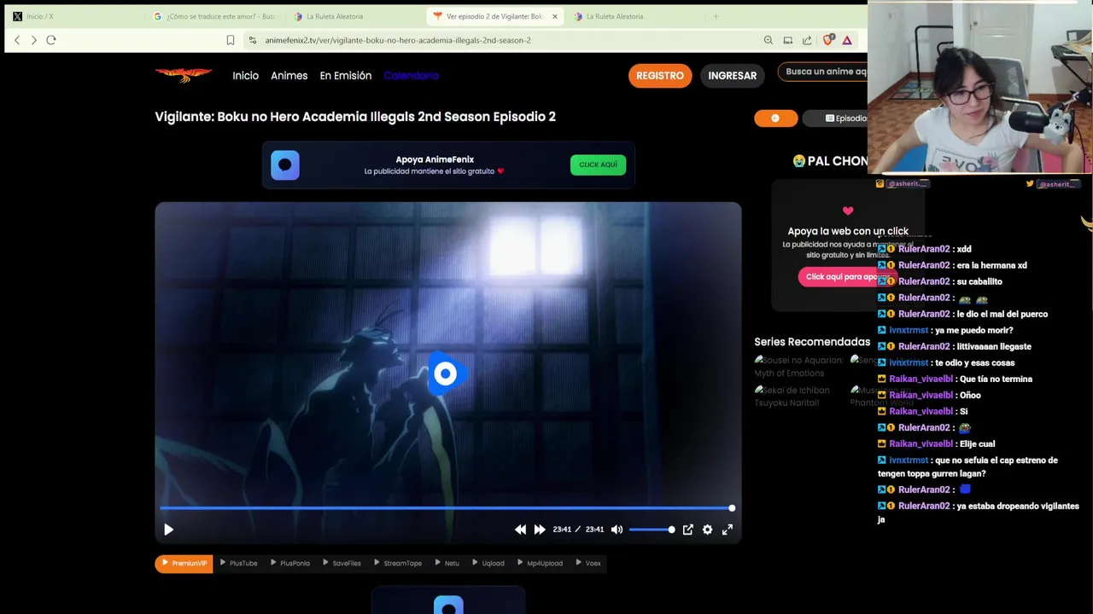Reload the current page
This screenshot has height=614, width=1093.
coord(51,40)
